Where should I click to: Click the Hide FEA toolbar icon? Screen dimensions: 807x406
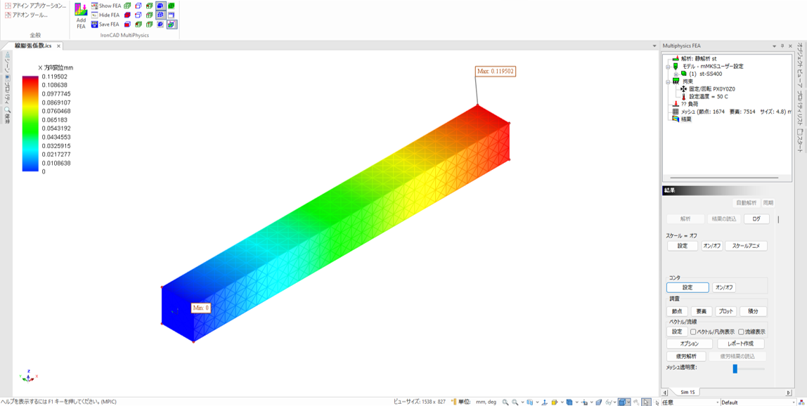tap(95, 15)
